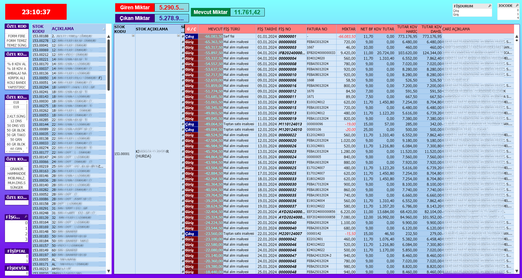Select HAMMADDE in the ÖZEL KOD list
522x278 pixels.
[x=16, y=174]
